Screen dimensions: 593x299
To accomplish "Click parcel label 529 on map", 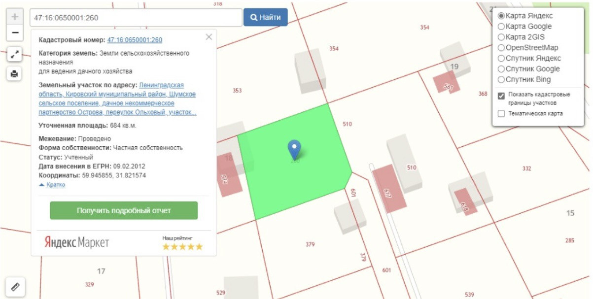I will tap(221, 293).
